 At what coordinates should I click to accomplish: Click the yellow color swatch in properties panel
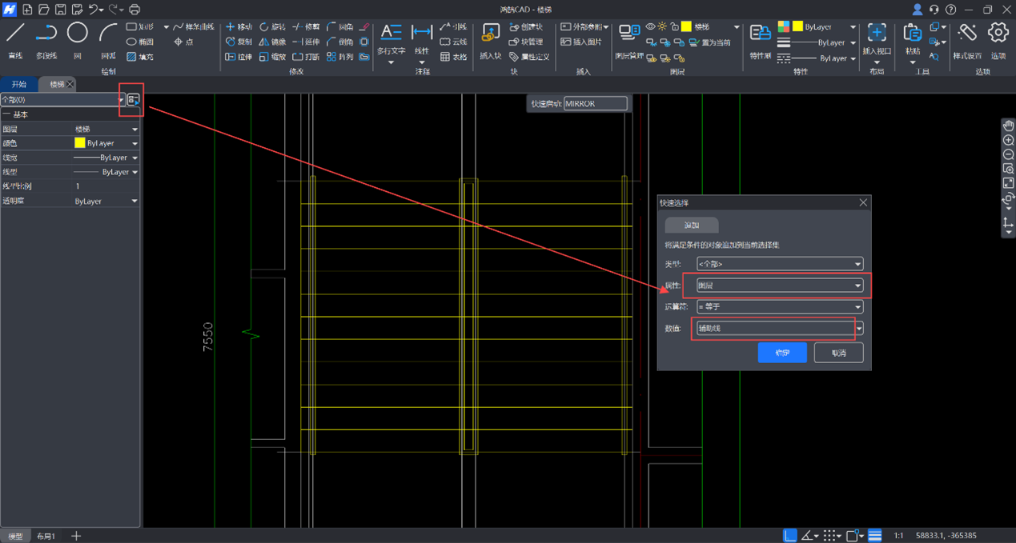click(79, 143)
